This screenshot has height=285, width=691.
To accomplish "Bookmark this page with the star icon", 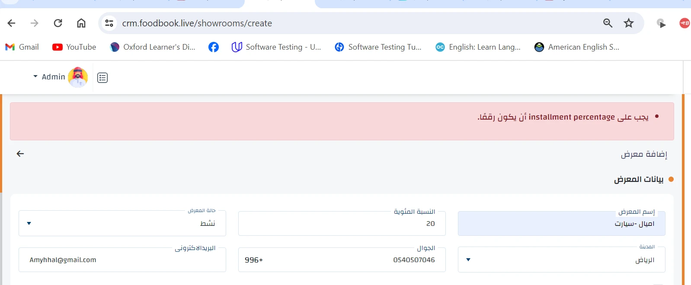I will pos(629,23).
